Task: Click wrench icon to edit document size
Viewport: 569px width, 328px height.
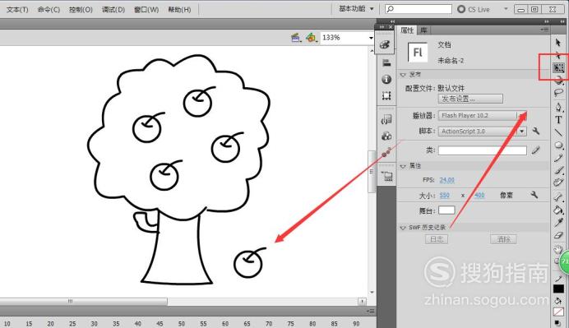Action: (x=534, y=195)
